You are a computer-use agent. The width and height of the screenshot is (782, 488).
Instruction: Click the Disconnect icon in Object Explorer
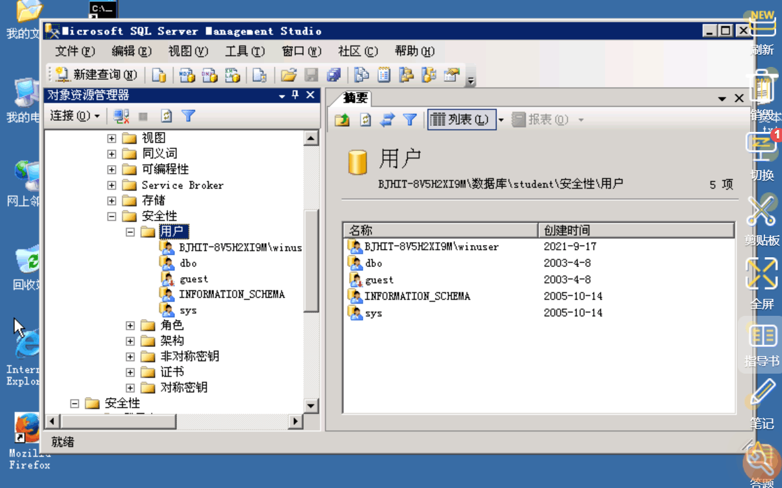click(121, 116)
